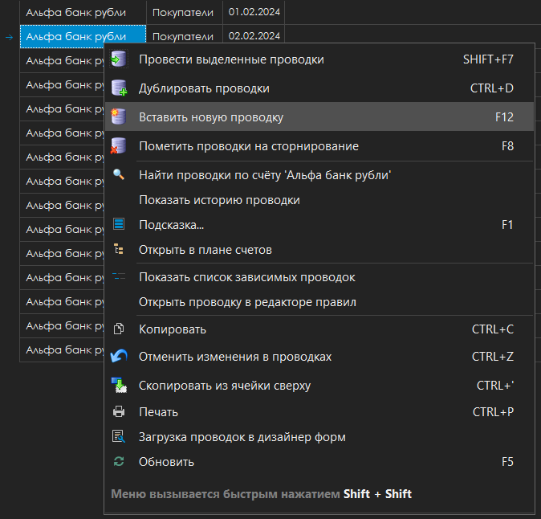This screenshot has height=519, width=541.
Task: Open Показать историю проводки
Action: [319, 200]
